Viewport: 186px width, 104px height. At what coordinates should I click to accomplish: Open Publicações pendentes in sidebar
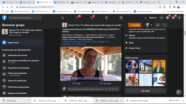[17, 73]
